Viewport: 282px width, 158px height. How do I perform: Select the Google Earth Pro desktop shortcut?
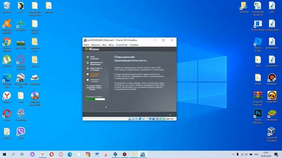coord(21,81)
